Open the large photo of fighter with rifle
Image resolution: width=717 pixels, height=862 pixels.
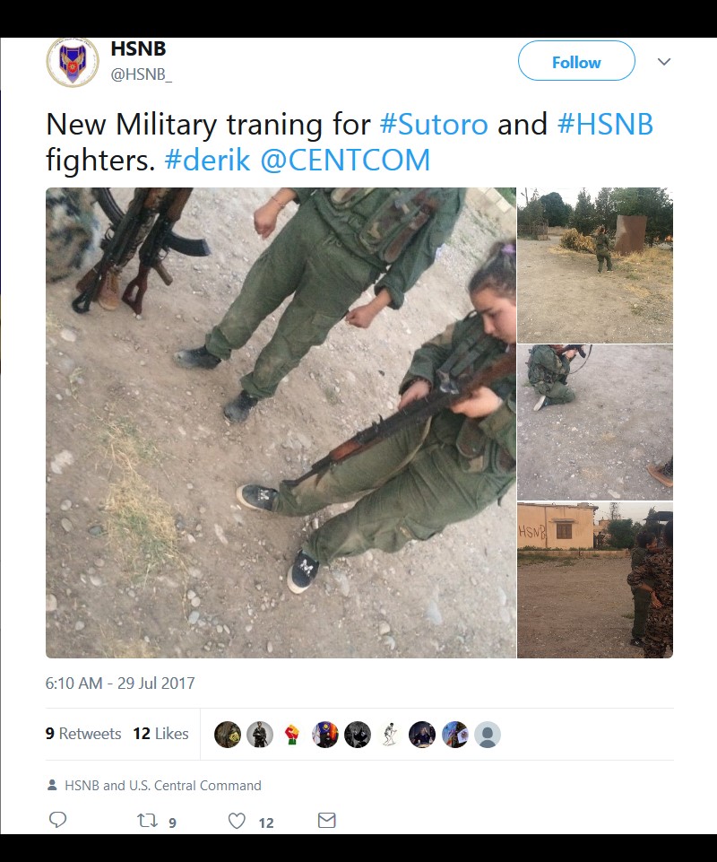281,422
